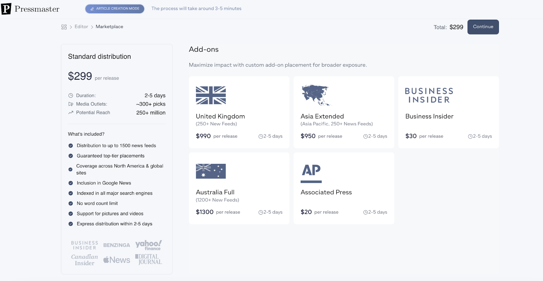Click checkmark beside Inclusion in Google News
This screenshot has height=281, width=543.
pyautogui.click(x=71, y=183)
